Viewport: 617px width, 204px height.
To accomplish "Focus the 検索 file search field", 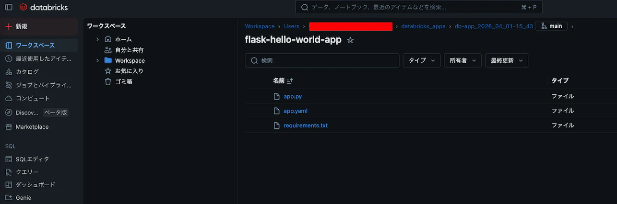I will (322, 60).
